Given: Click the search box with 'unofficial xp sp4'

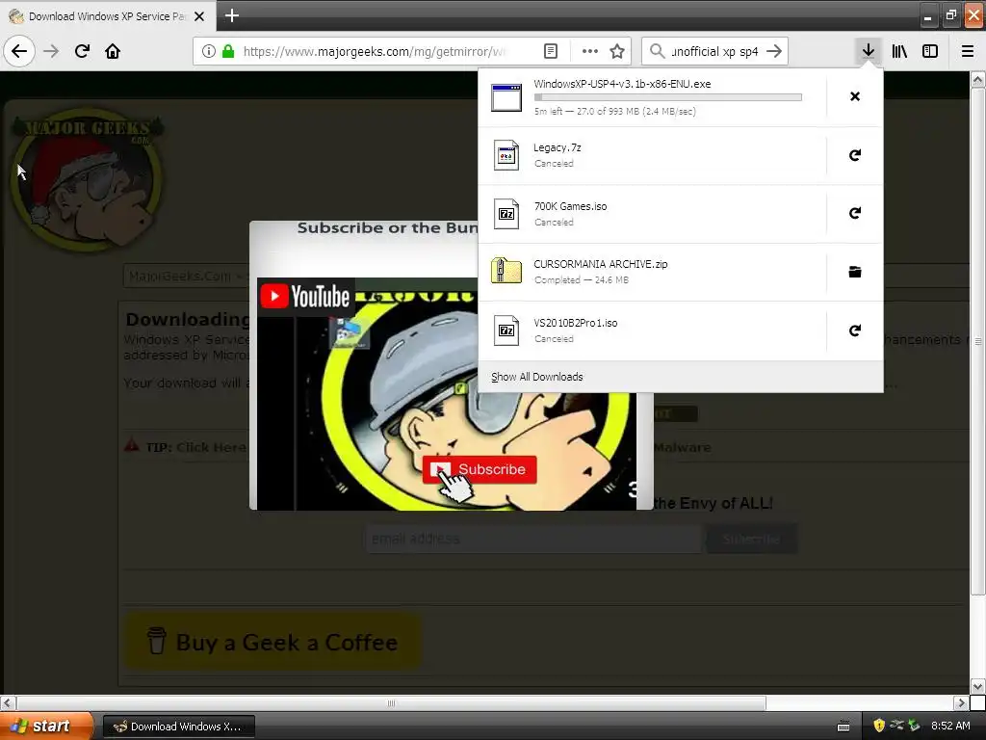Looking at the screenshot, I should [715, 51].
